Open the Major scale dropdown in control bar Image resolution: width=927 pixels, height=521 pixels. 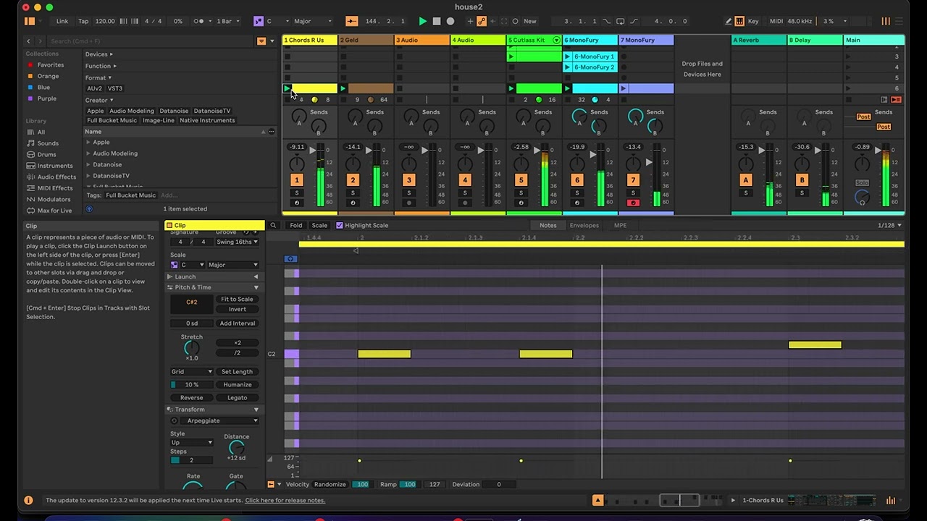[x=313, y=21]
